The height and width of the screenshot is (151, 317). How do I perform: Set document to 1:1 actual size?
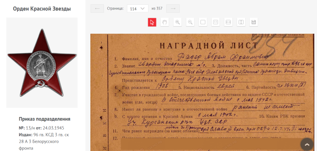coord(216,22)
